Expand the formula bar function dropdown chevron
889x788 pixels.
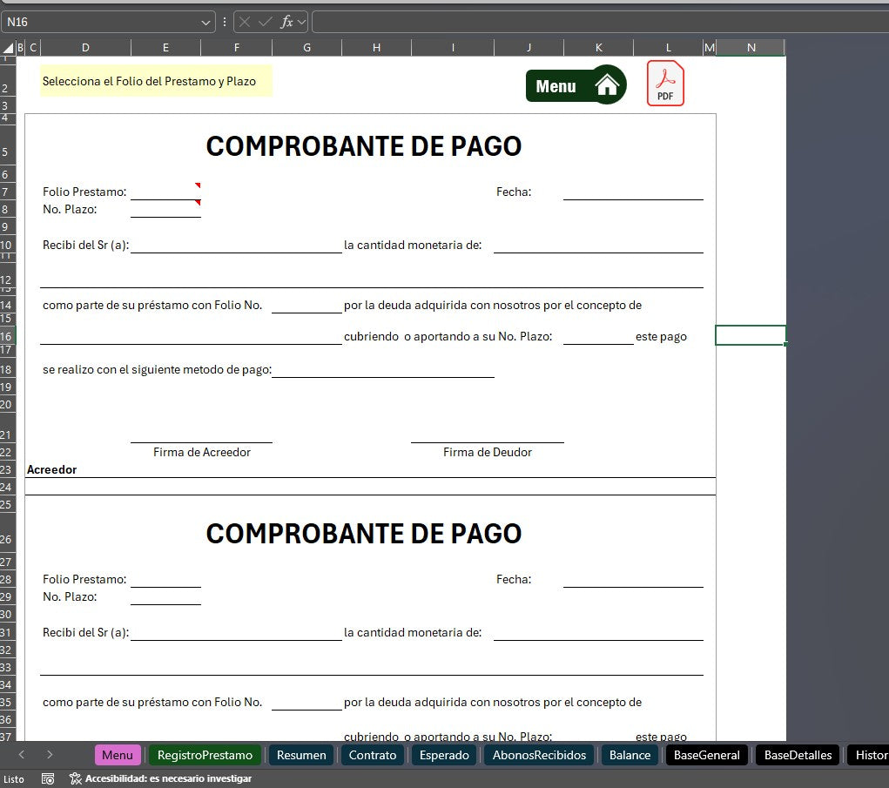pos(302,22)
